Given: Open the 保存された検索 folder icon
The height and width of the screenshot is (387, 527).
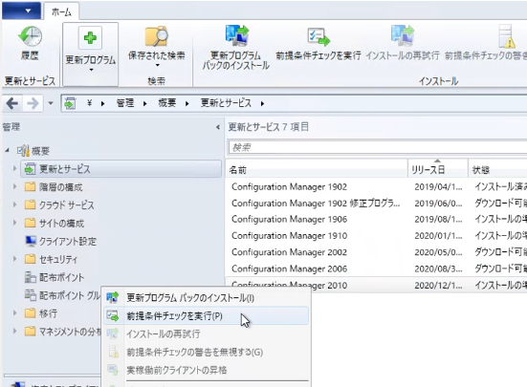Looking at the screenshot, I should (x=156, y=36).
